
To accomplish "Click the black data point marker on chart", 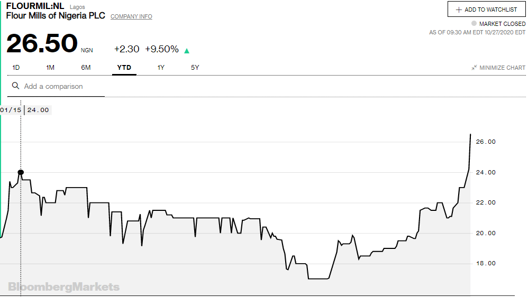I will [21, 172].
